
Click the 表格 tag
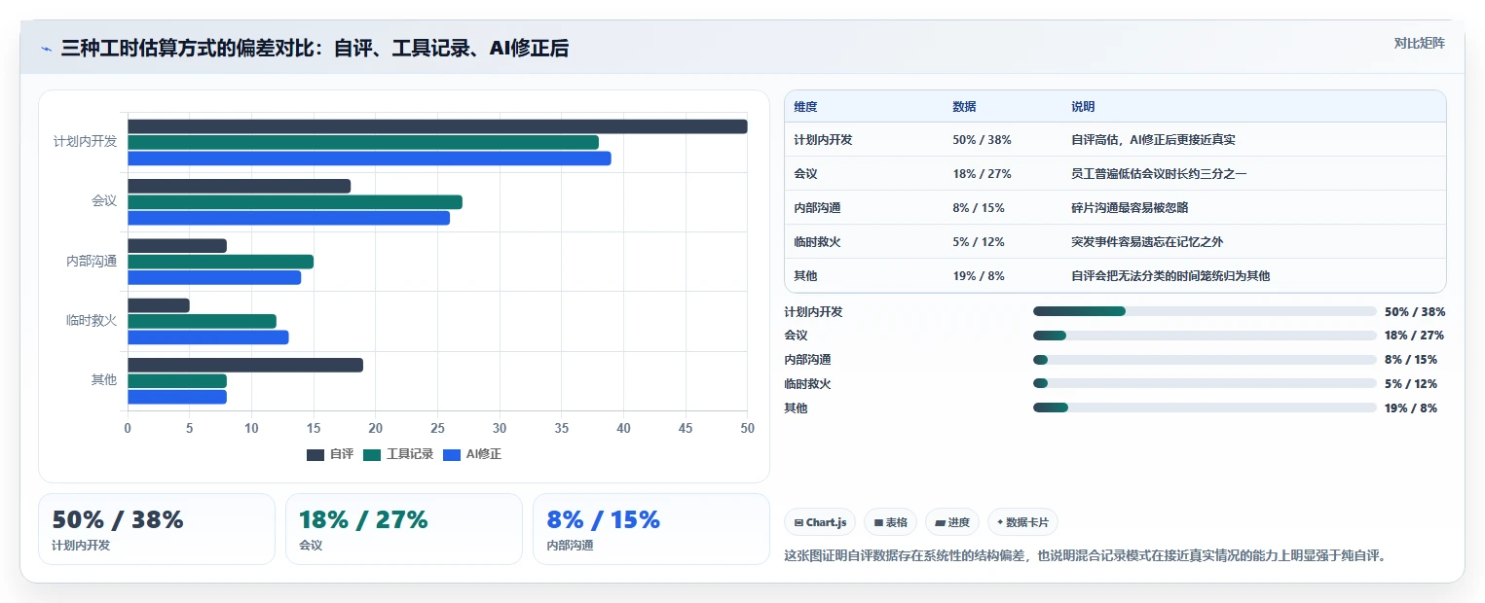(890, 522)
